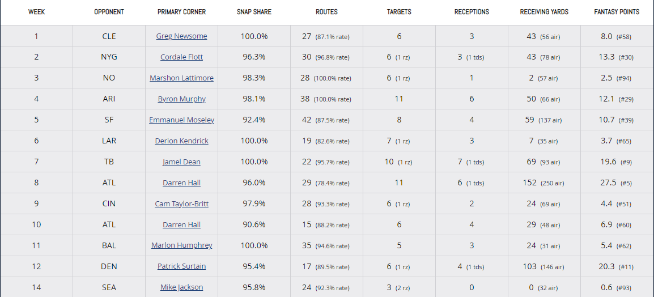This screenshot has width=654, height=297.
Task: Click the Primary Corner column header
Action: pyautogui.click(x=181, y=12)
